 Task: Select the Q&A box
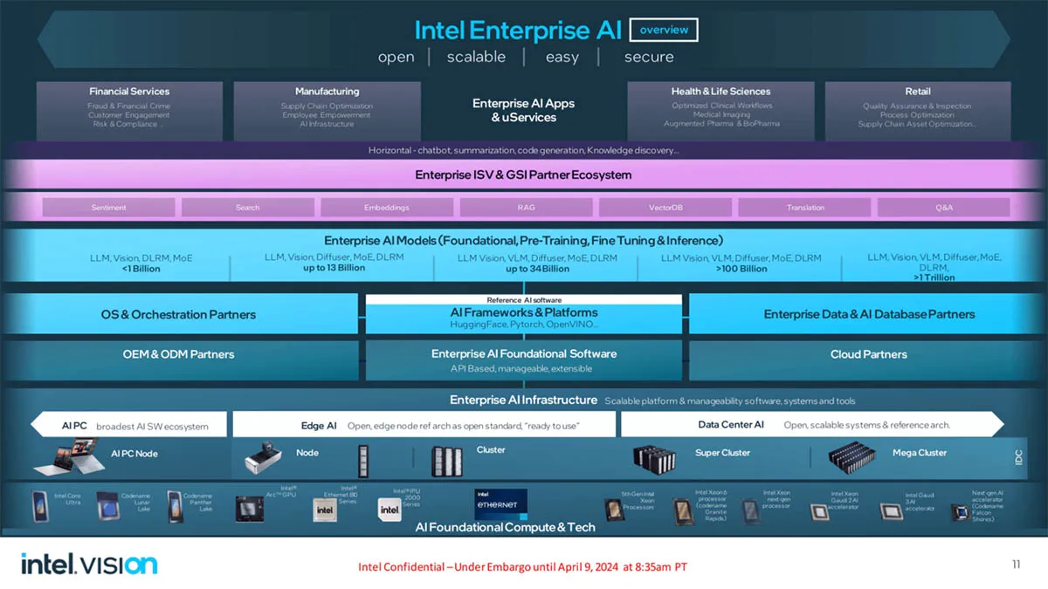[944, 208]
